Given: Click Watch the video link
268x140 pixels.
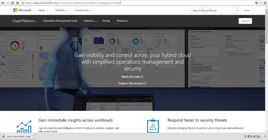Looking at the screenshot, I should pyautogui.click(x=131, y=77).
